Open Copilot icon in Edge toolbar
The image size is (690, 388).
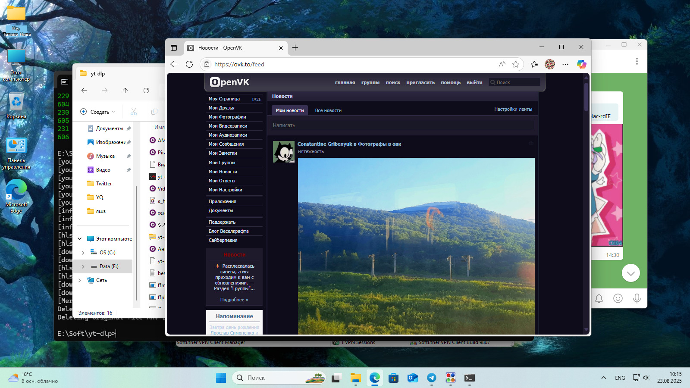point(581,64)
